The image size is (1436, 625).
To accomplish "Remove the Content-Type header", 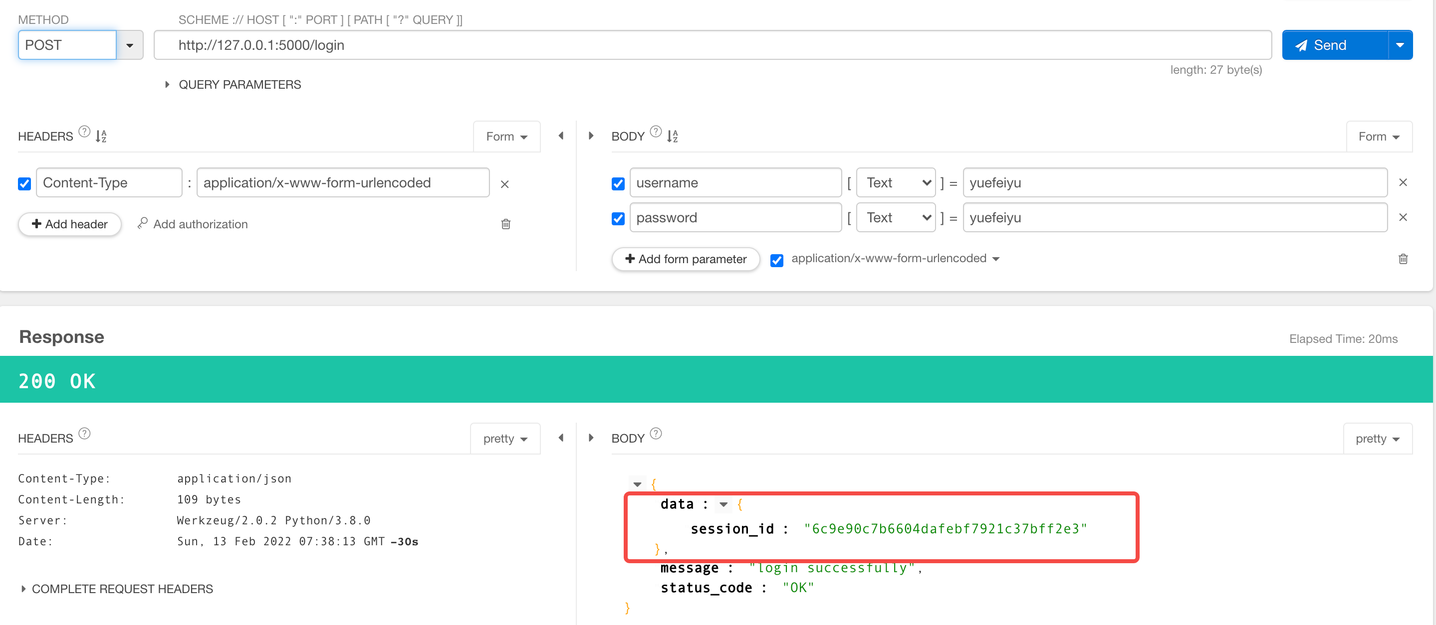I will 504,184.
